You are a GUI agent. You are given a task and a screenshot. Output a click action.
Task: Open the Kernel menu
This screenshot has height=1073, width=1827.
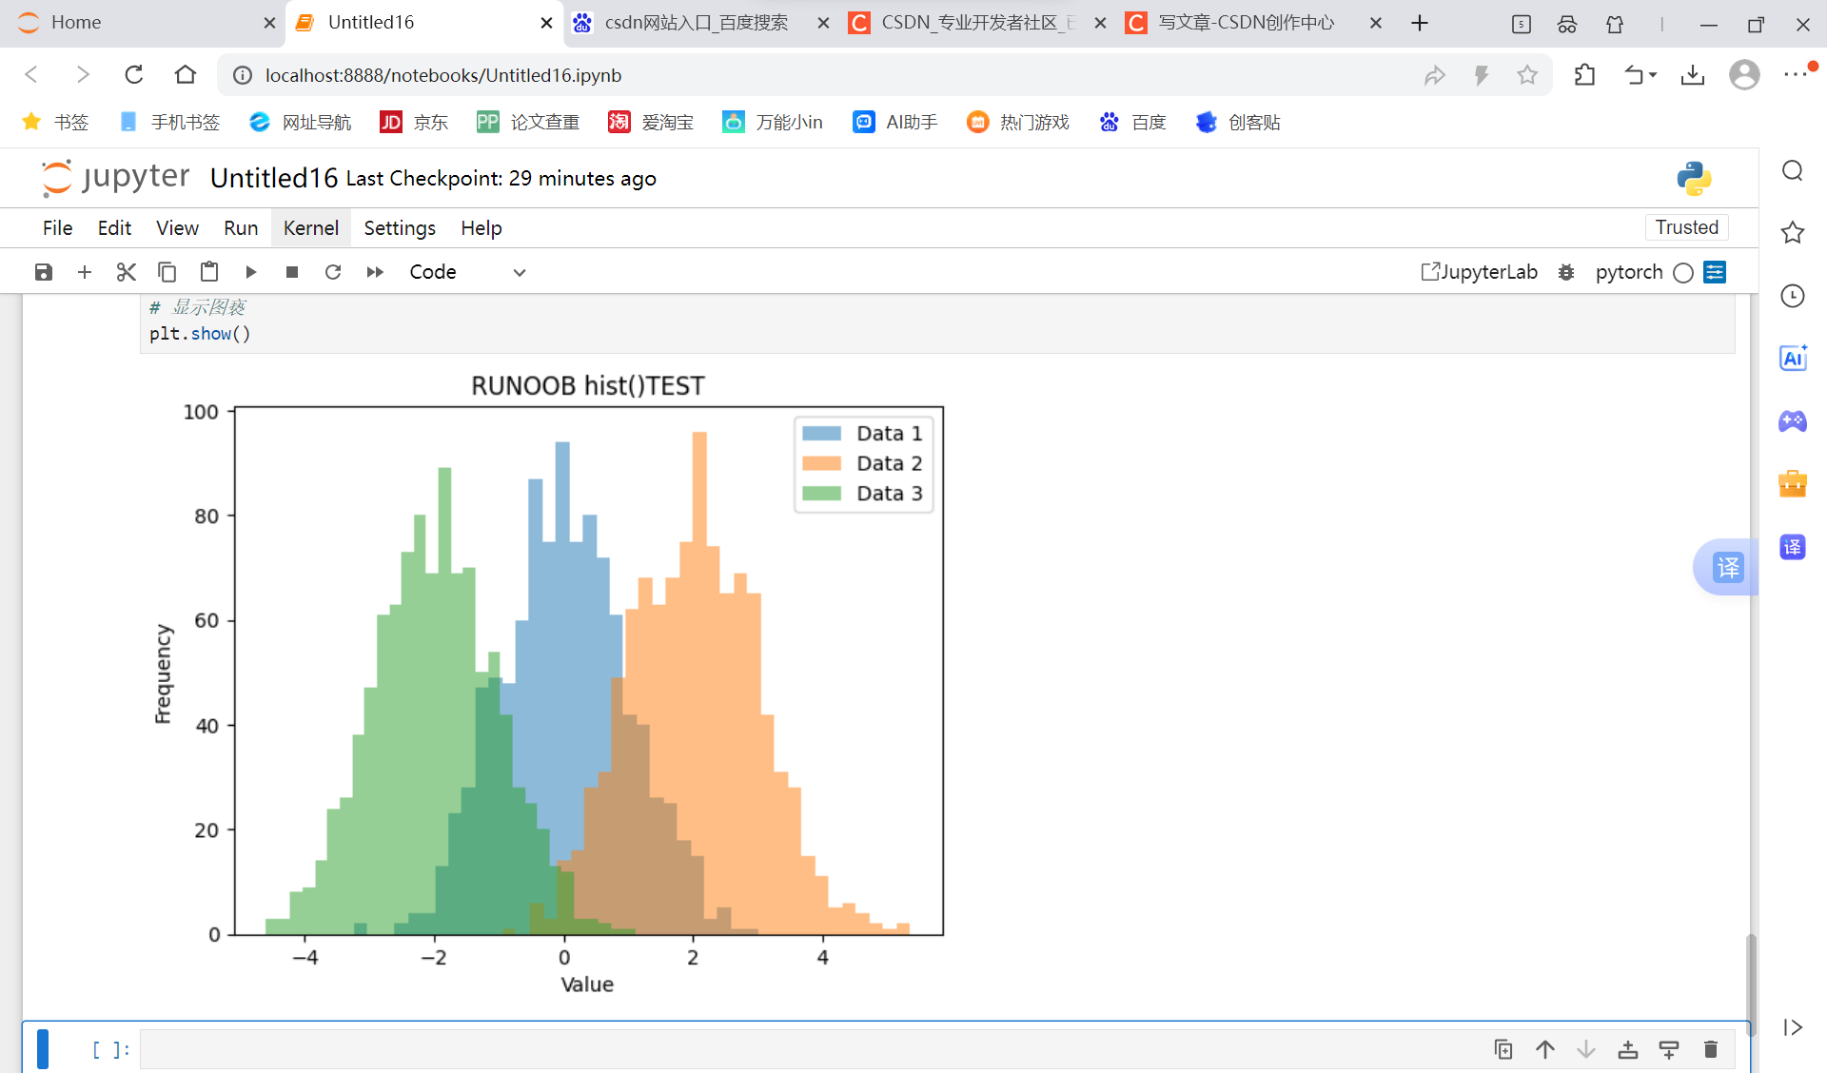(x=310, y=228)
